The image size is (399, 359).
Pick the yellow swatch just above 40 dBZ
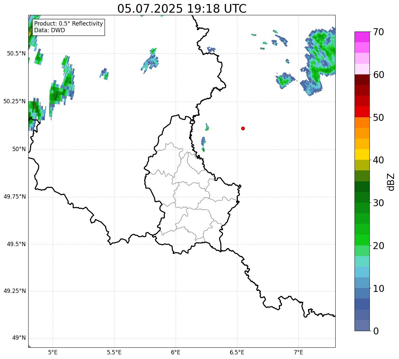coord(362,154)
